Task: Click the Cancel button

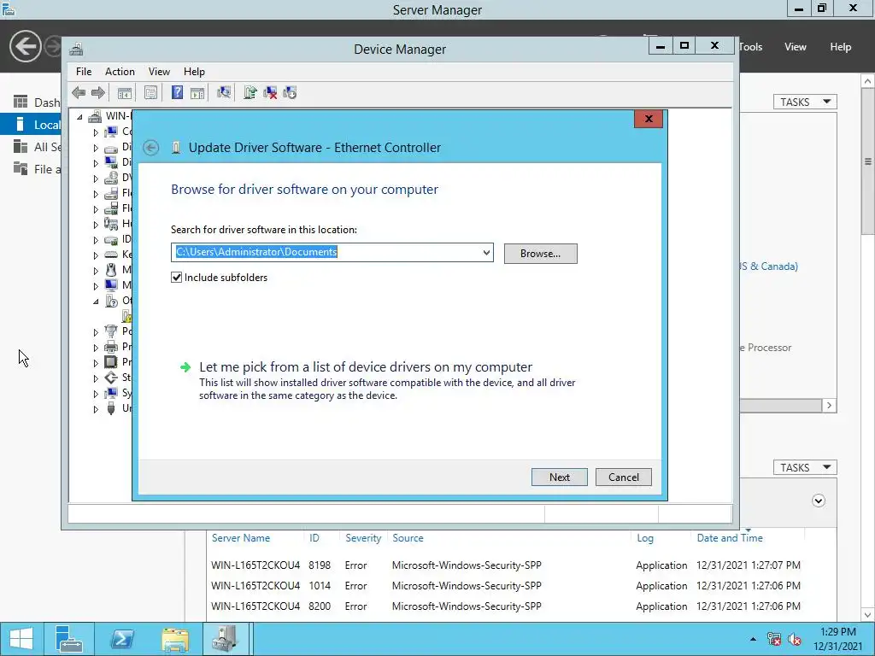Action: [x=623, y=477]
